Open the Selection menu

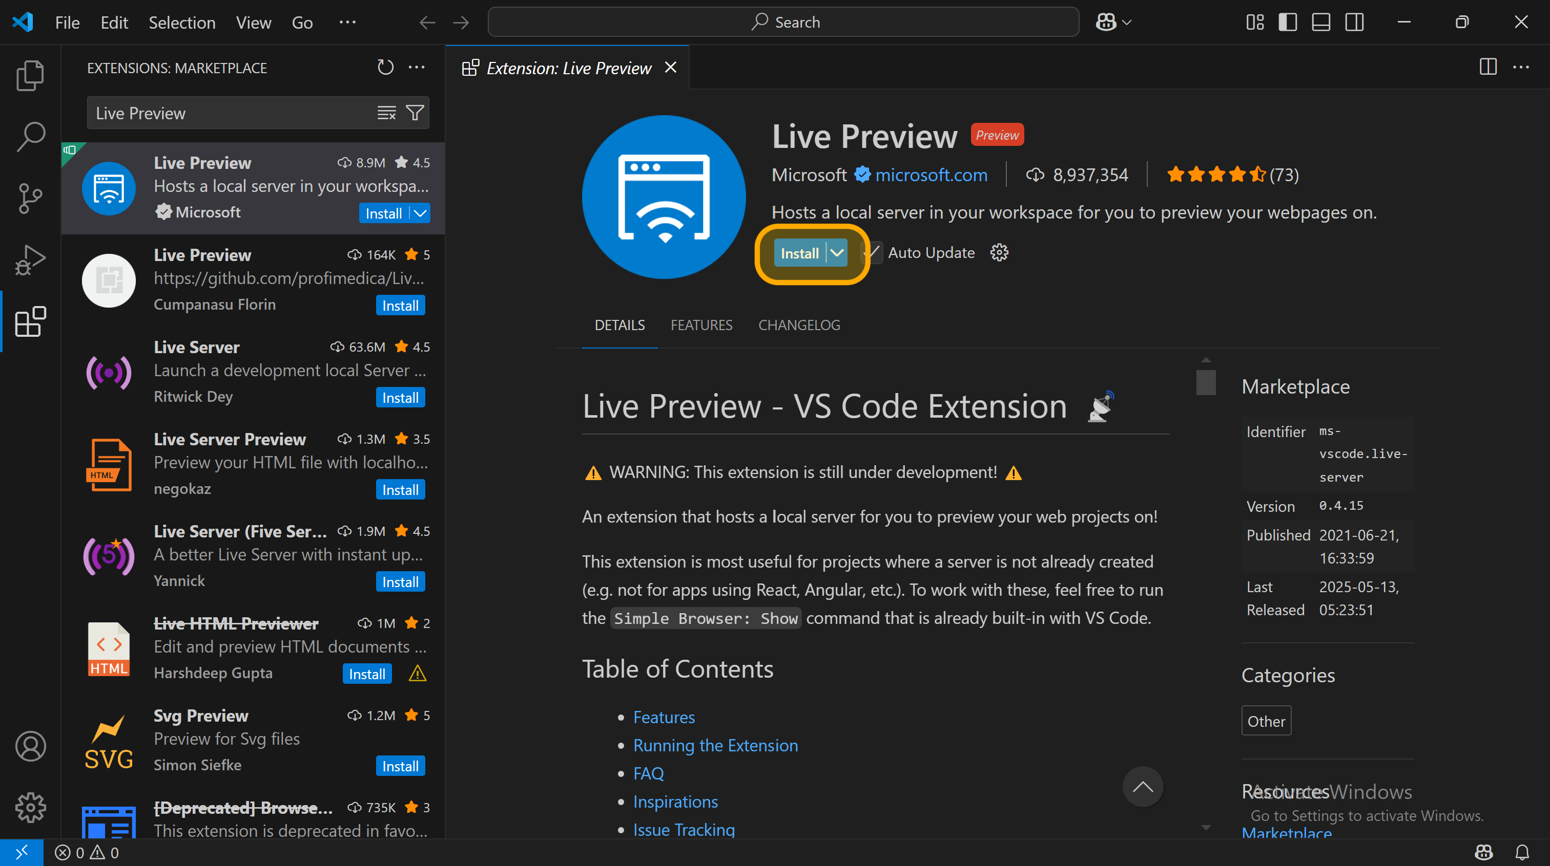pyautogui.click(x=182, y=23)
